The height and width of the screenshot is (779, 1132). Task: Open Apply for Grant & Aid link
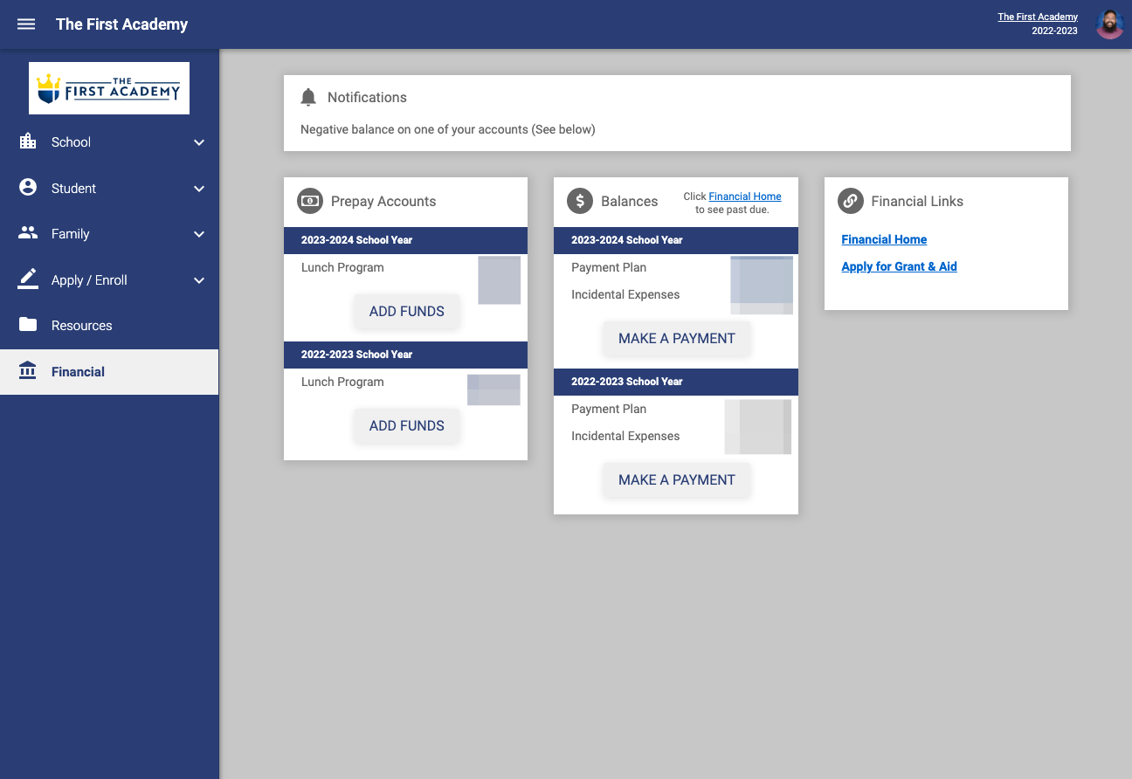click(899, 266)
